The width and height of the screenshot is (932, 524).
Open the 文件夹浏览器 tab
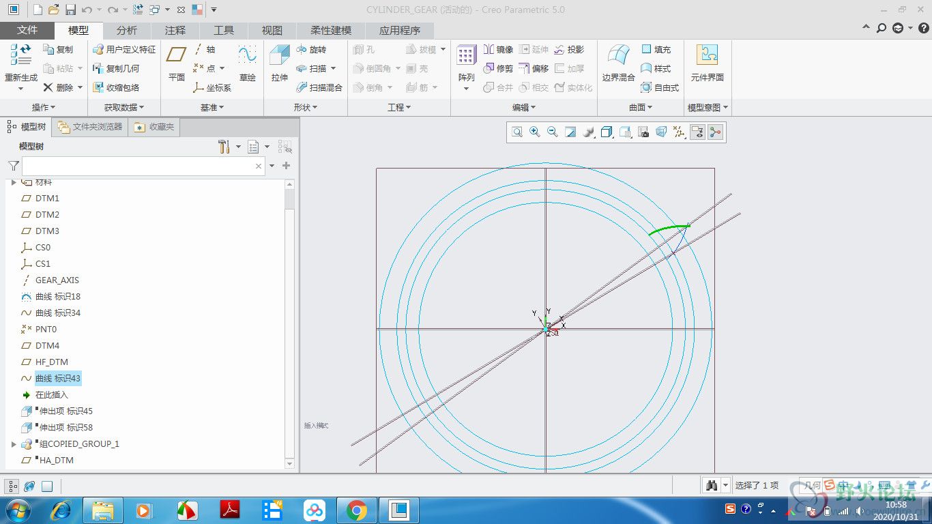coord(90,126)
